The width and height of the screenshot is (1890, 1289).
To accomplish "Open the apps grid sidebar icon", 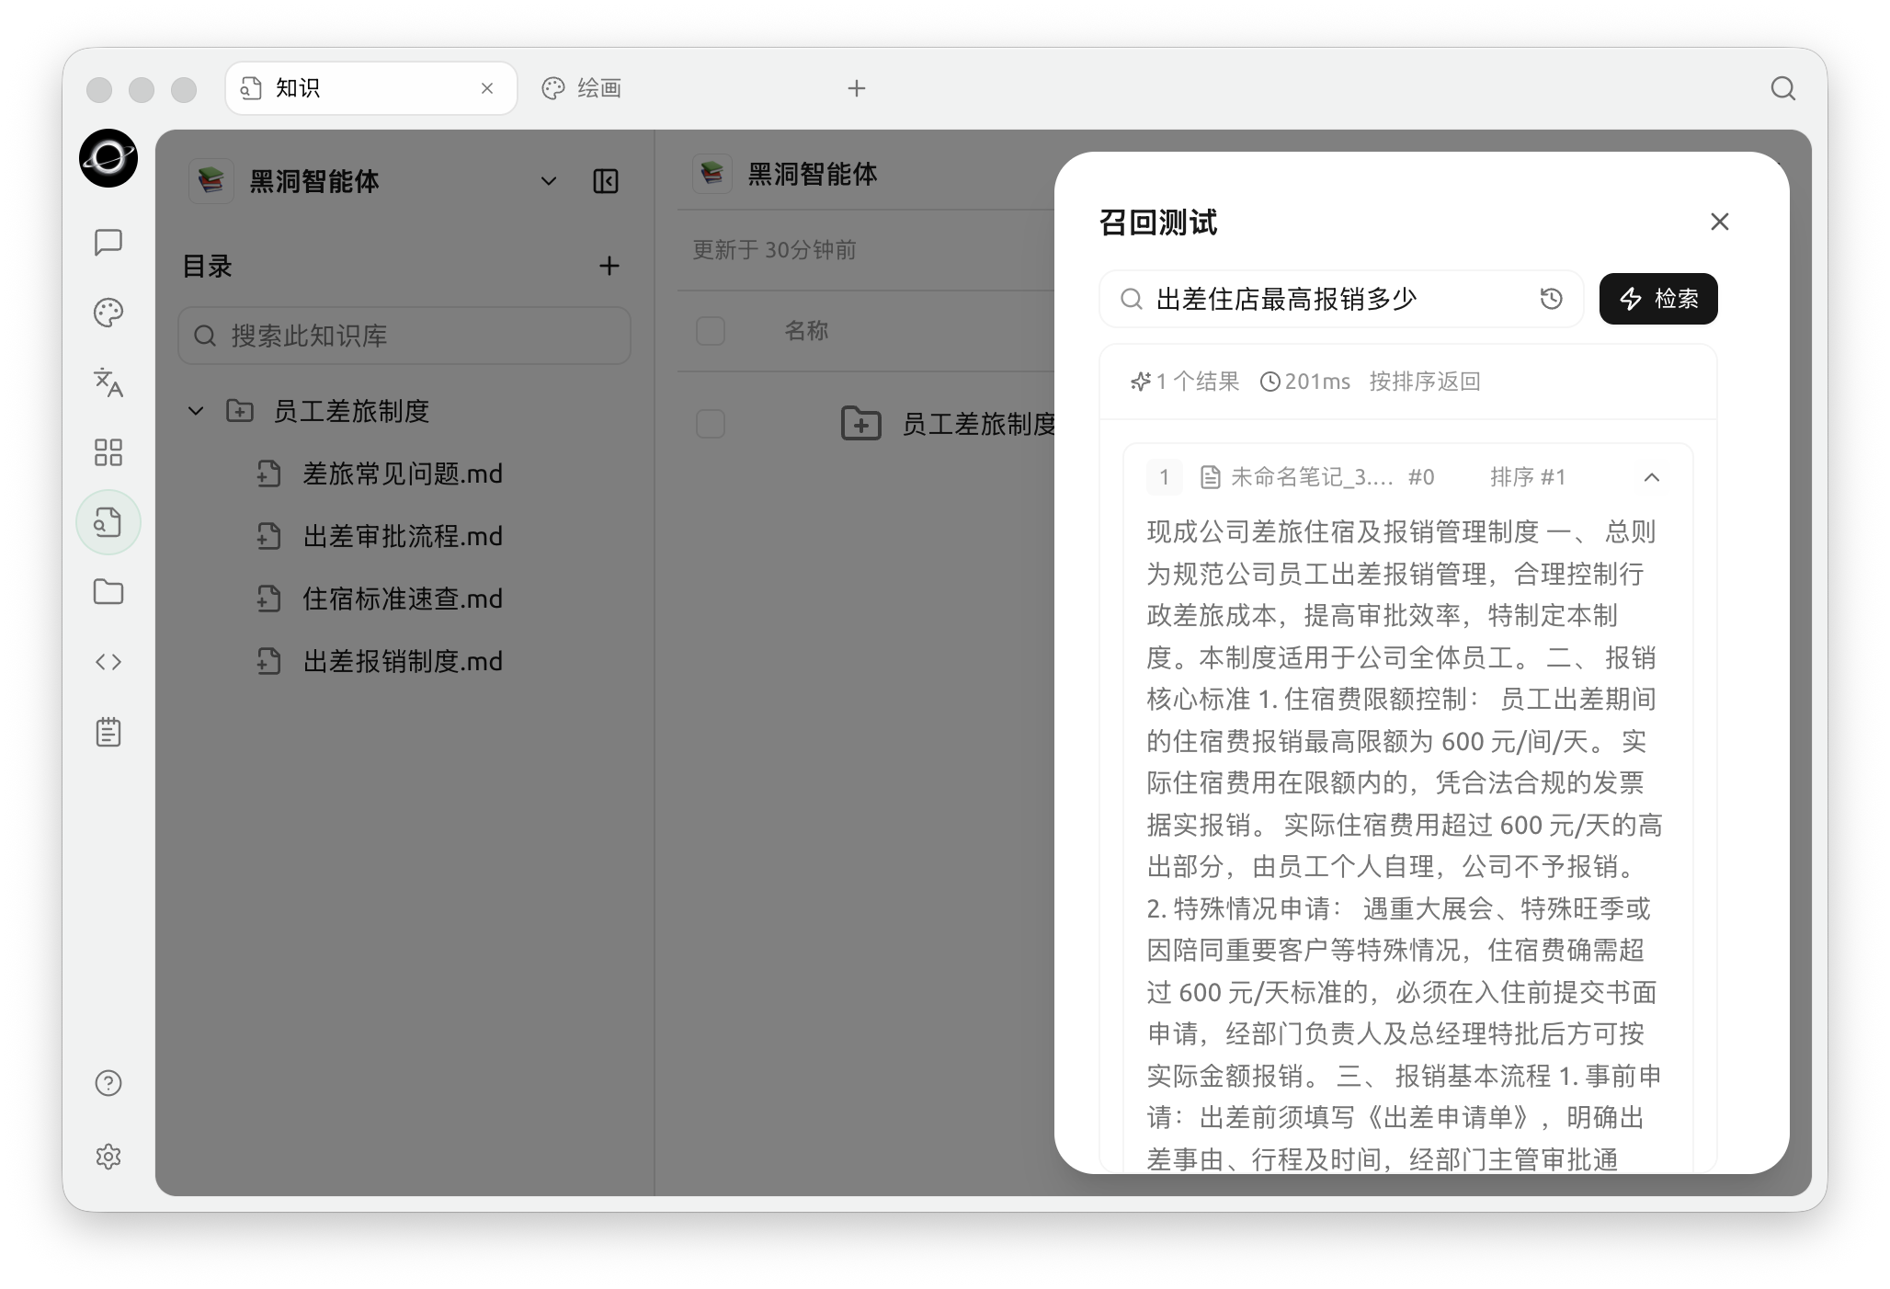I will [108, 452].
